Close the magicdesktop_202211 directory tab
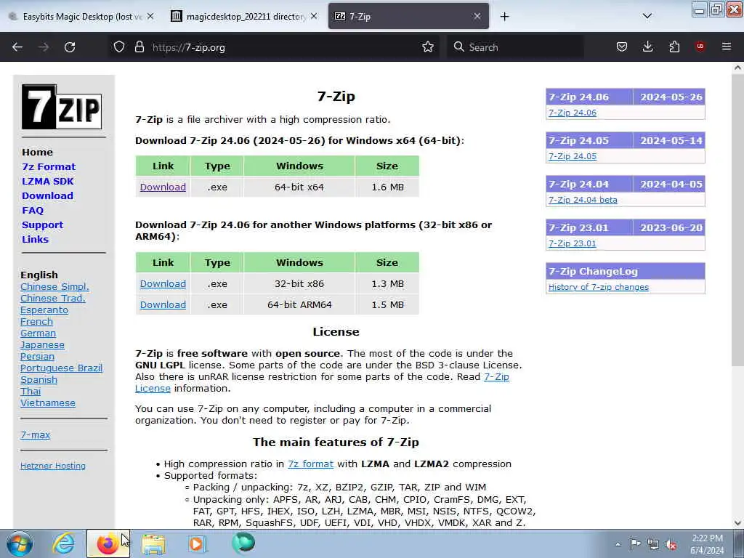744x558 pixels. click(x=314, y=16)
